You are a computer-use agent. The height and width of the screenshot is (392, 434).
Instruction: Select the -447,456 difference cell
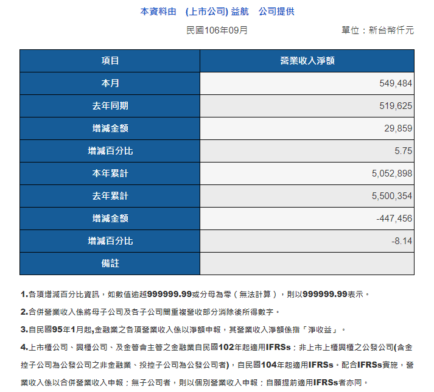(x=394, y=219)
